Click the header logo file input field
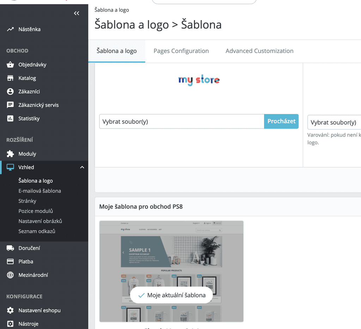Screen dimensions: 361x329 coord(182,121)
